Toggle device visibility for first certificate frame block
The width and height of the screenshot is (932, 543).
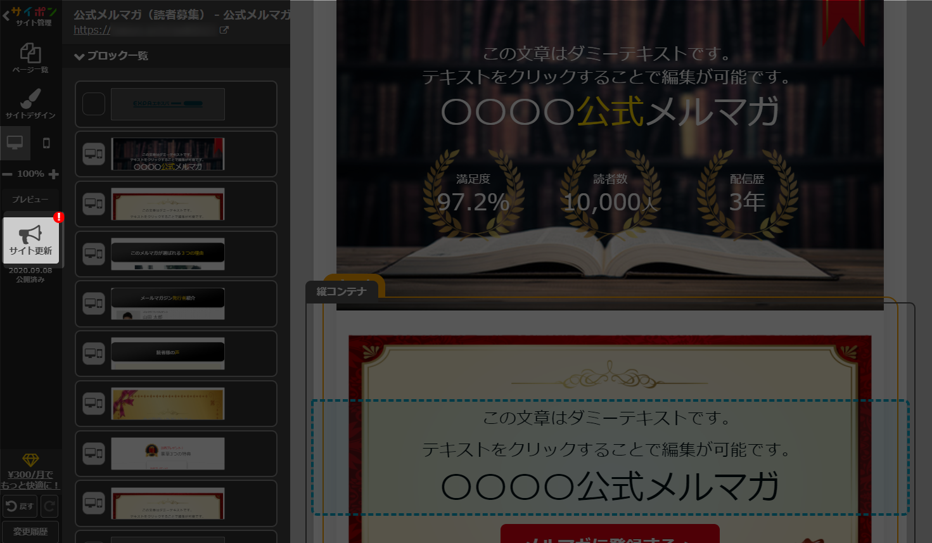coord(94,204)
